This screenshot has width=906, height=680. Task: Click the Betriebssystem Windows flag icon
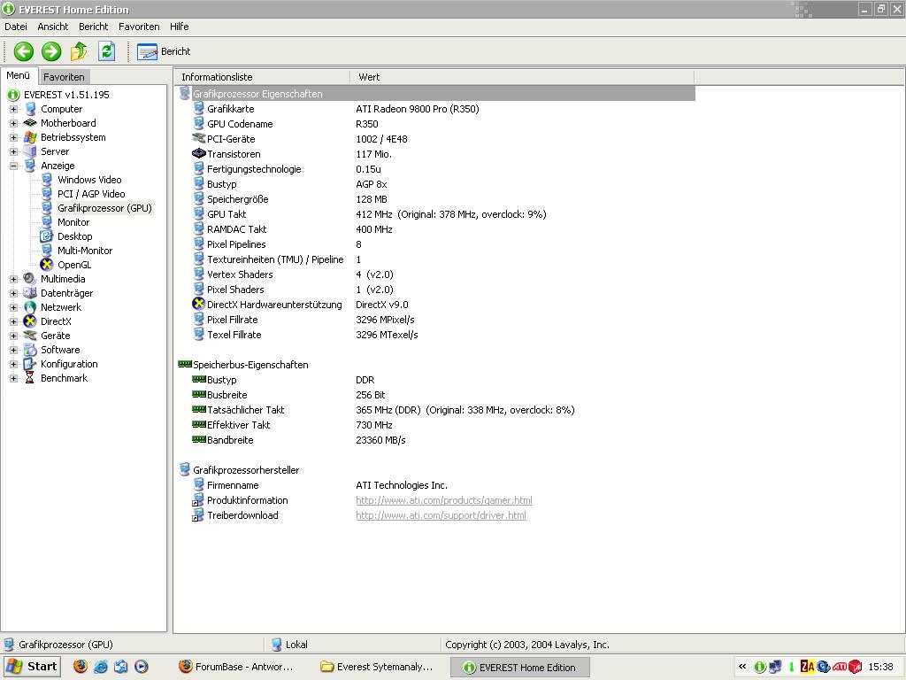pos(30,137)
